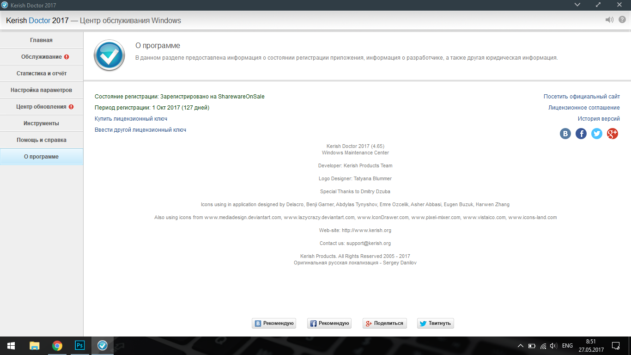Viewport: 631px width, 355px height.
Task: Click the Developer: Kerish Products Team text
Action: point(355,165)
